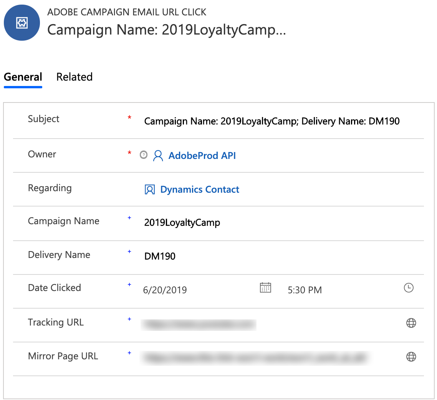Click the blurred Mirror Page URL field
The width and height of the screenshot is (437, 400).
click(x=255, y=358)
